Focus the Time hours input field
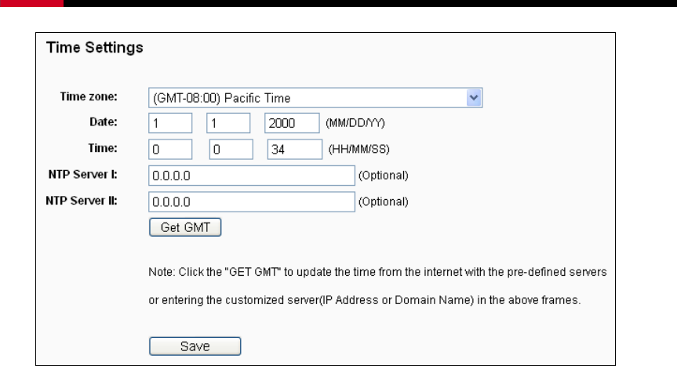 [x=170, y=149]
